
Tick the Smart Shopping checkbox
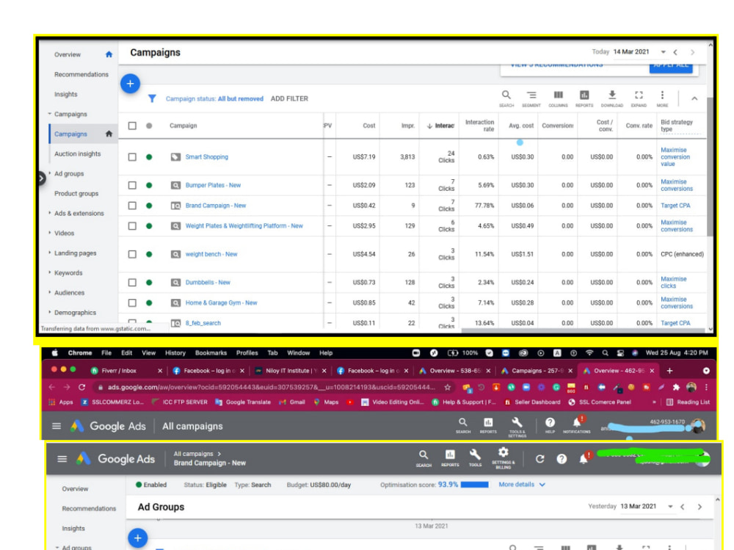click(132, 157)
